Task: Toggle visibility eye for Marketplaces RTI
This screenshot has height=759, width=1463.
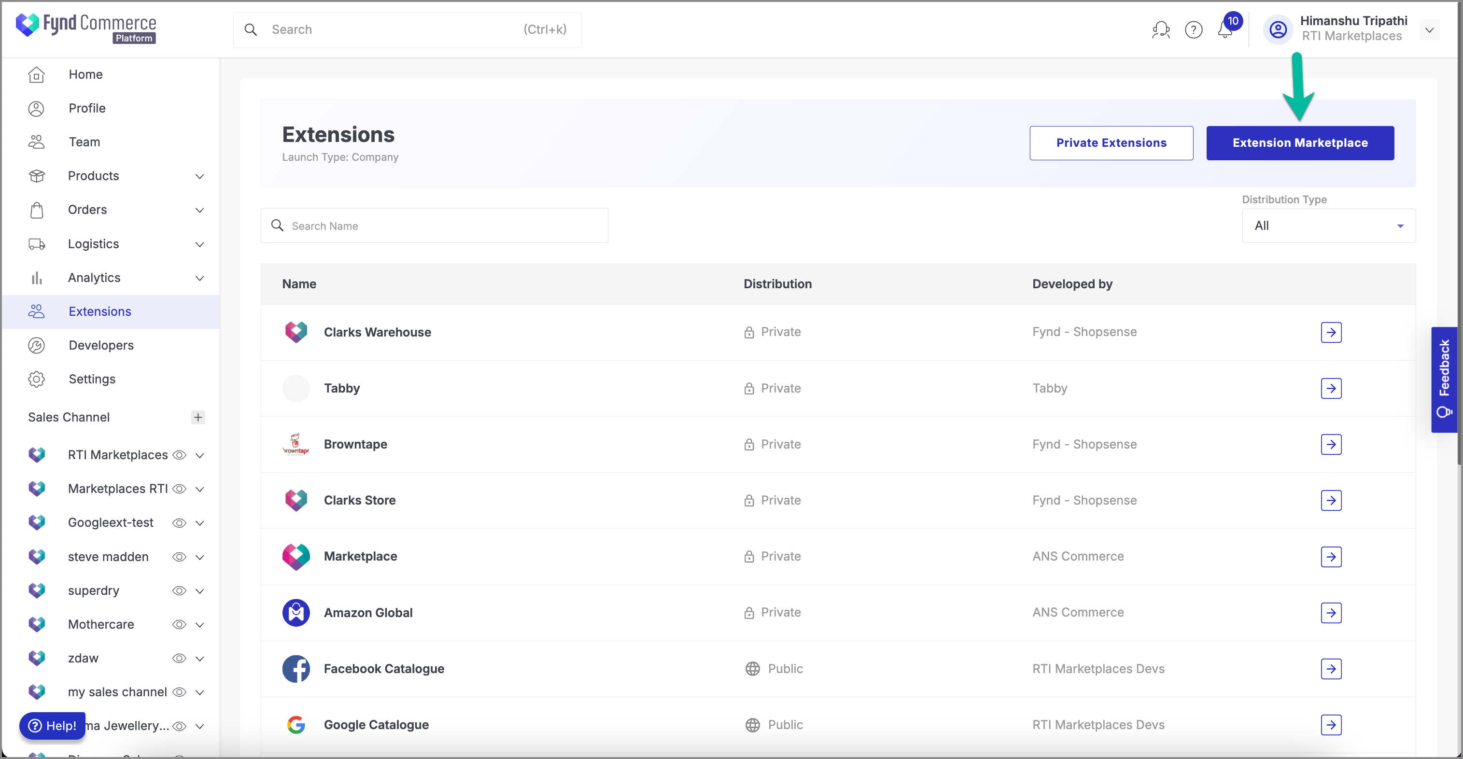Action: point(180,489)
